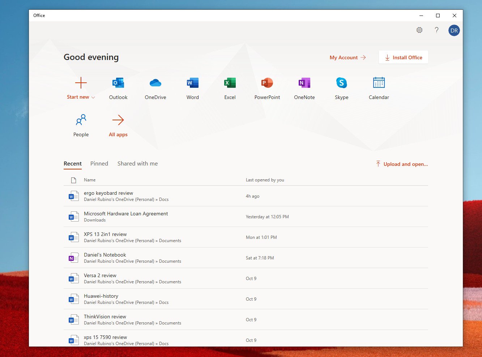The width and height of the screenshot is (482, 357).
Task: Launch the OneNote app
Action: tap(304, 83)
